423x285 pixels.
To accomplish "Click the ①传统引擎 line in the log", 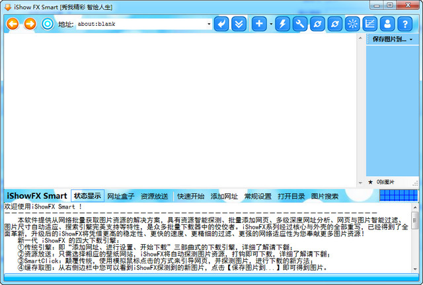I will (x=155, y=247).
